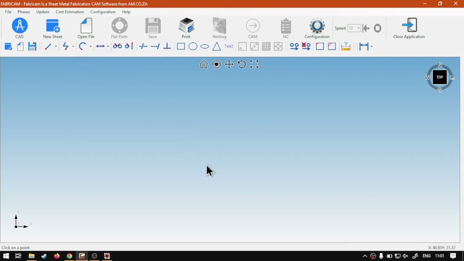Select the Text tool
This screenshot has height=261, width=464.
229,46
